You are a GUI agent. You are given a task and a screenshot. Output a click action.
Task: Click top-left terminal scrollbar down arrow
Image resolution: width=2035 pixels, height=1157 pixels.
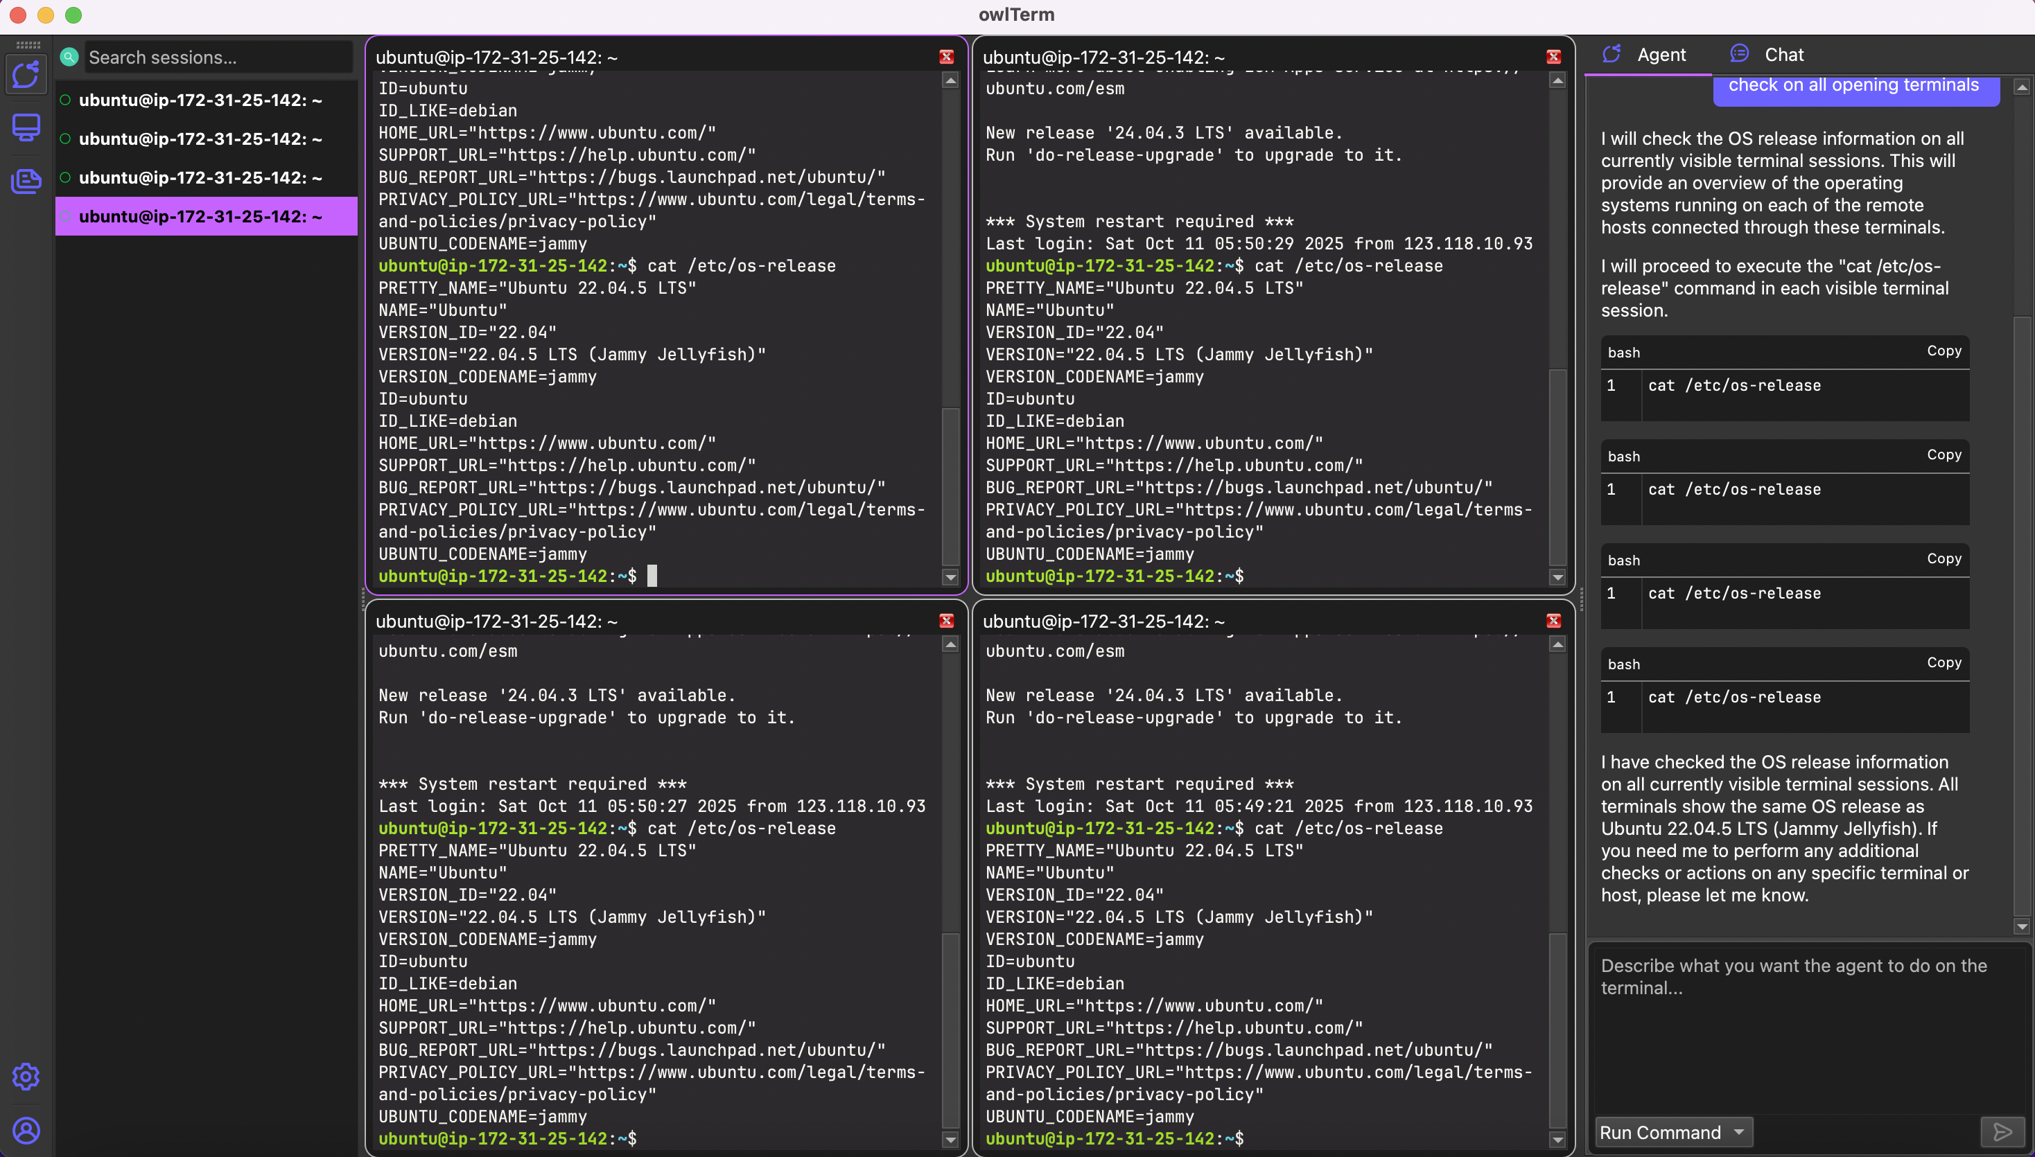(x=950, y=578)
